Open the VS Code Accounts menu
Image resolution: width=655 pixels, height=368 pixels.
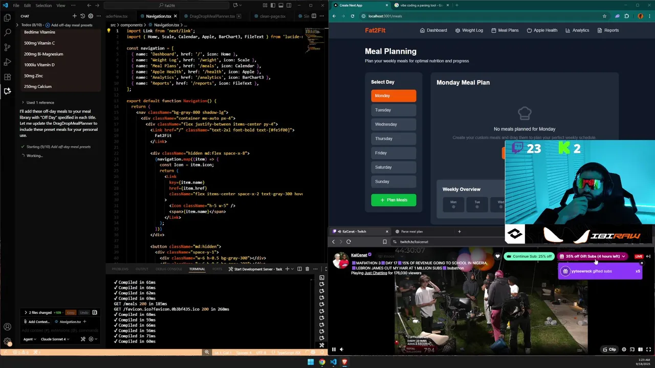pos(7,327)
